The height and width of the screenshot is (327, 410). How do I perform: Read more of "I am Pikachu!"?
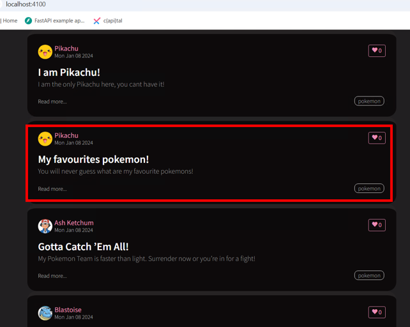pyautogui.click(x=52, y=102)
